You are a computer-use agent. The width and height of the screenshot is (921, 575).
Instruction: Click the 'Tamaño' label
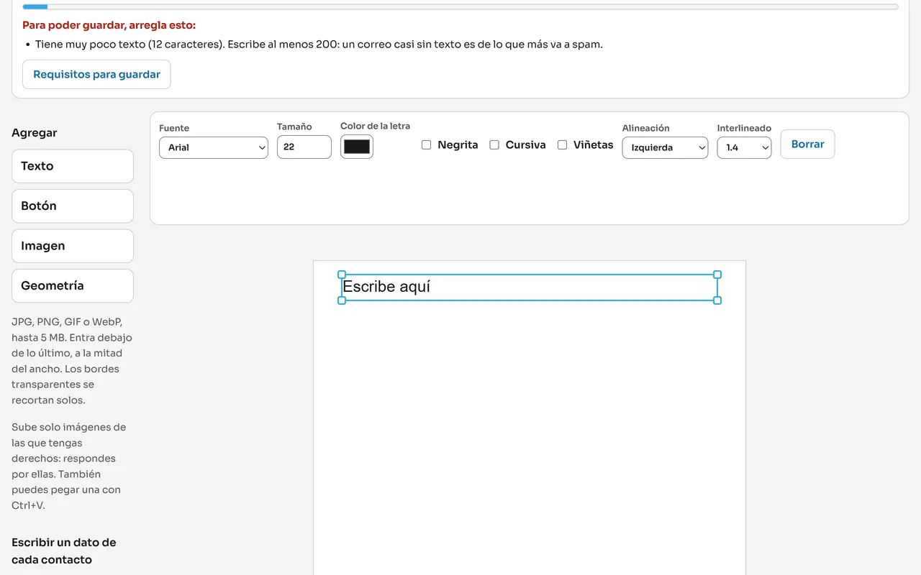pos(294,126)
